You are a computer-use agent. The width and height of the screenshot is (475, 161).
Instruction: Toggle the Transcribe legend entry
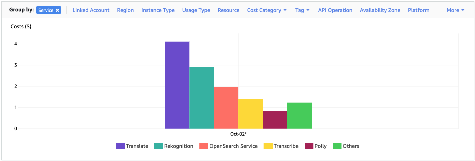tap(281, 146)
